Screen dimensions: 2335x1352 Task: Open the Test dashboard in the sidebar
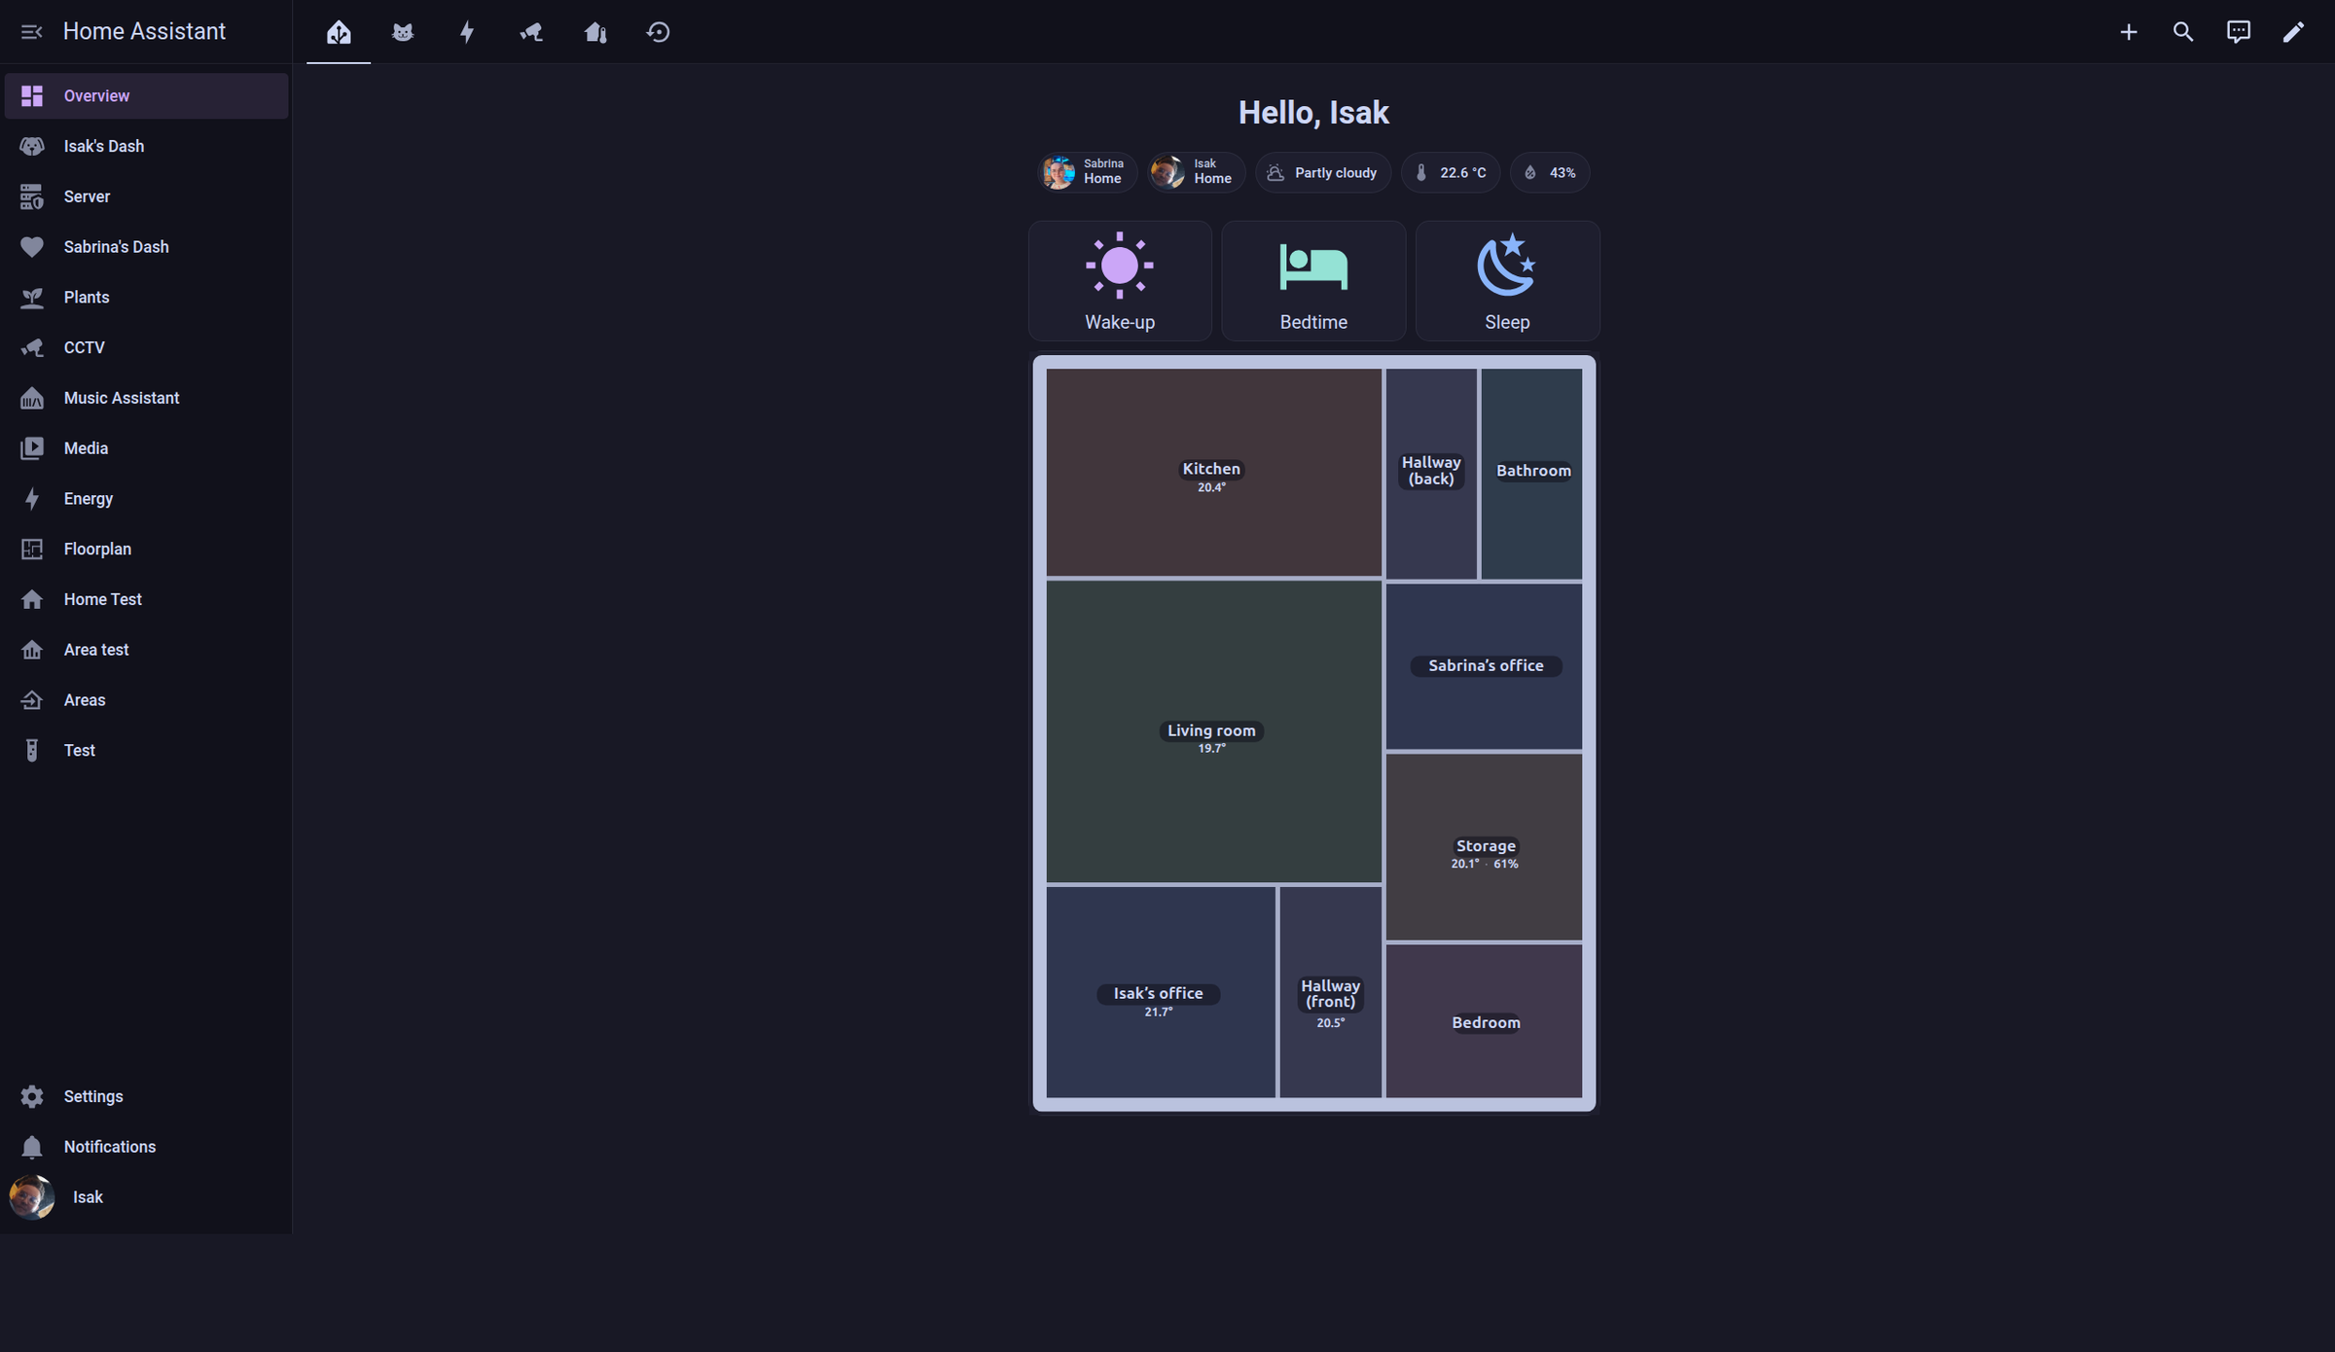146,750
